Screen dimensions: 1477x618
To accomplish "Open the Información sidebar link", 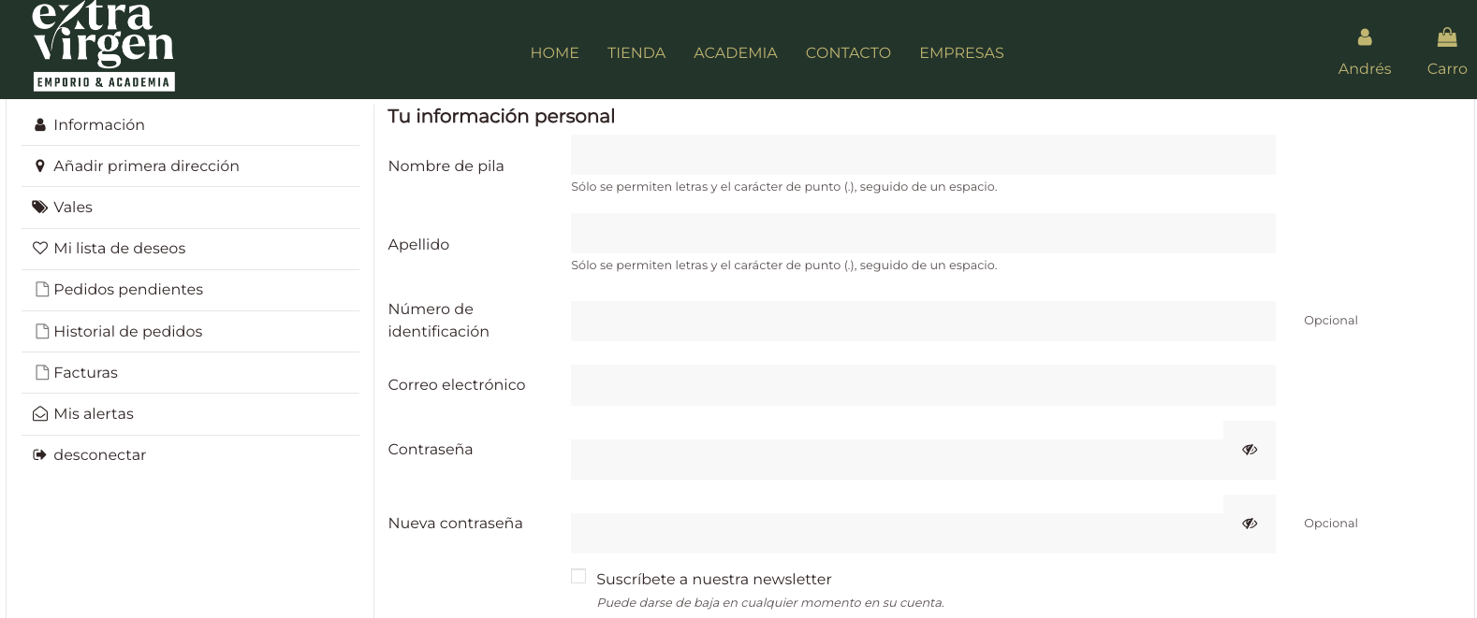I will (x=190, y=124).
